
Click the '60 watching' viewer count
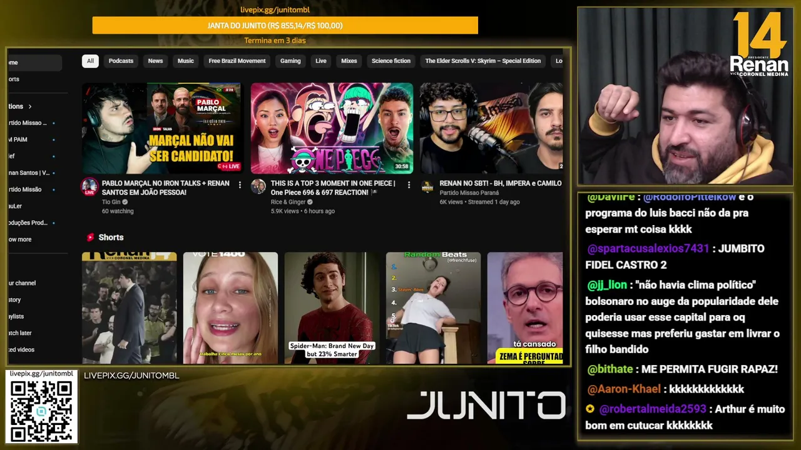(x=118, y=211)
